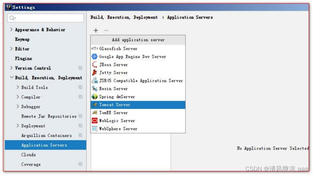Click the IntelliJ logo in title bar
This screenshot has width=313, height=175.
tap(8, 7)
